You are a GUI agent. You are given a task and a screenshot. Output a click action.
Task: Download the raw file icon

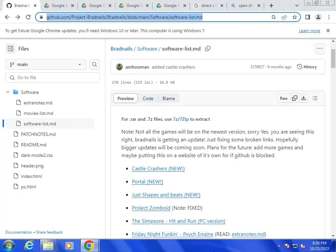[x=304, y=98]
